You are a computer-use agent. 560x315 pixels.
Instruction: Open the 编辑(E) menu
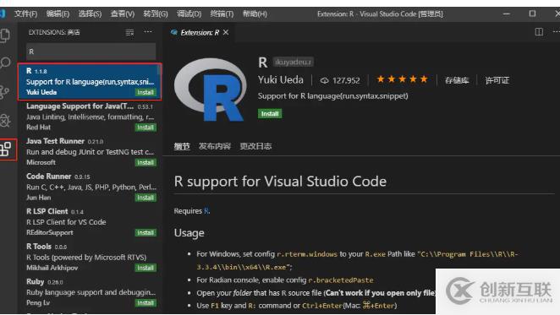[x=58, y=14]
